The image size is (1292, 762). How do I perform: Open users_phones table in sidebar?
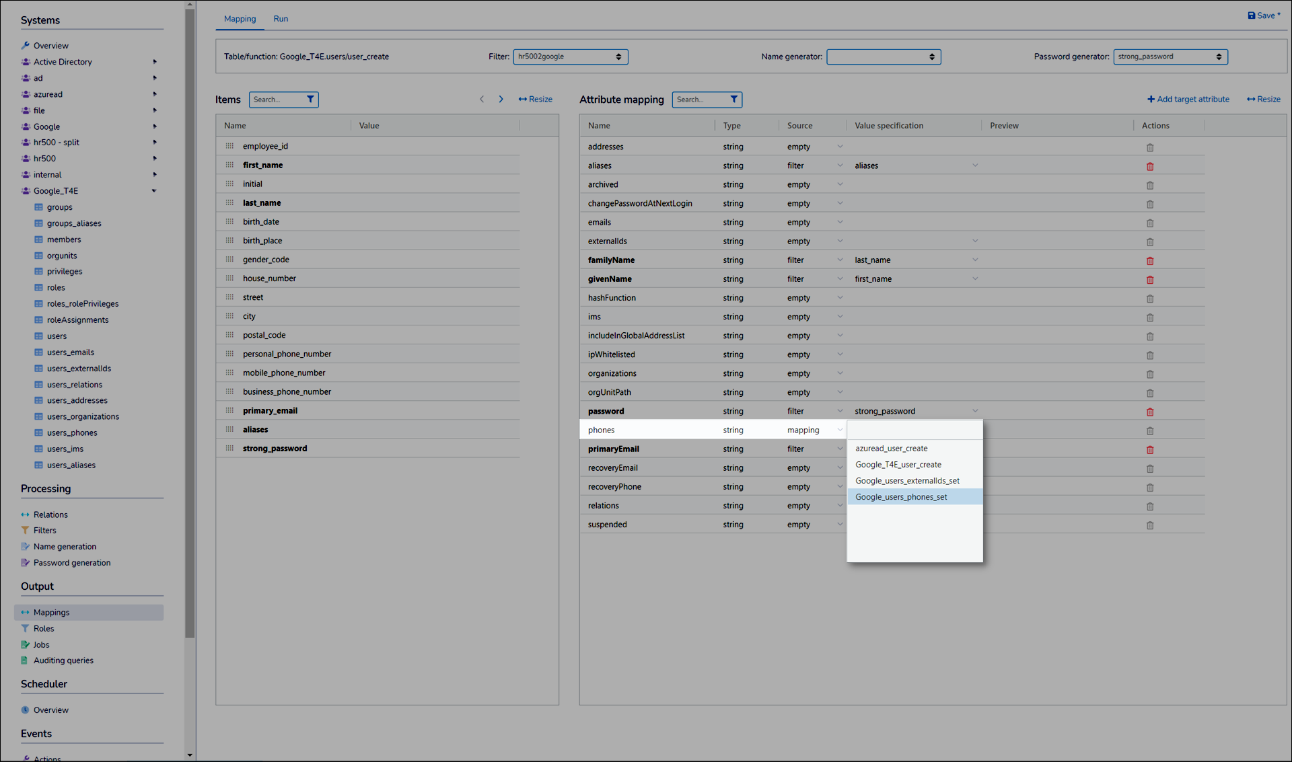[x=72, y=433]
